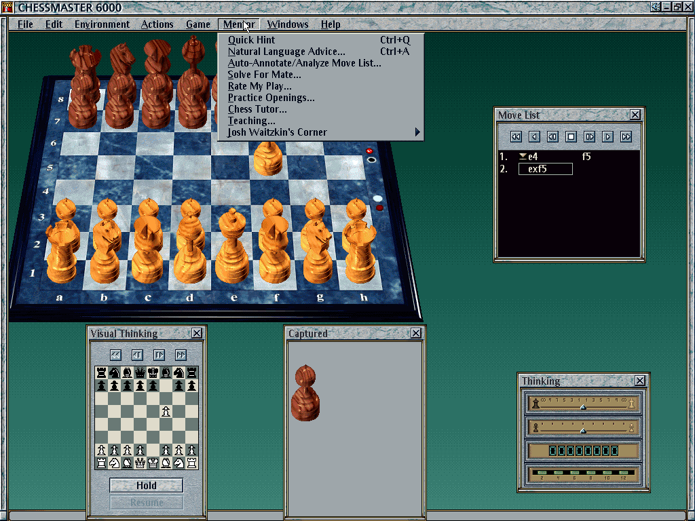Open the Actions menu

pyautogui.click(x=157, y=24)
